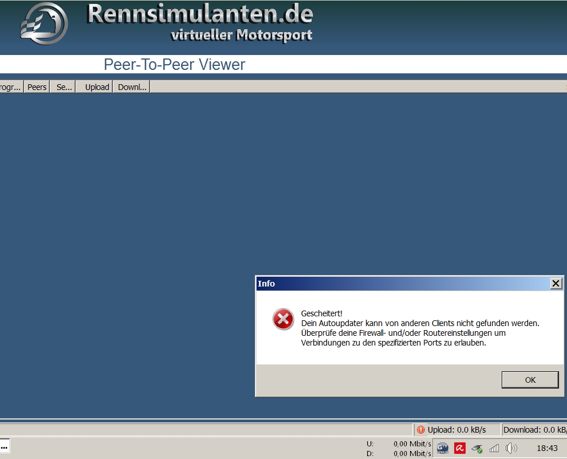
Task: Click the Se... column header
Action: click(x=64, y=87)
